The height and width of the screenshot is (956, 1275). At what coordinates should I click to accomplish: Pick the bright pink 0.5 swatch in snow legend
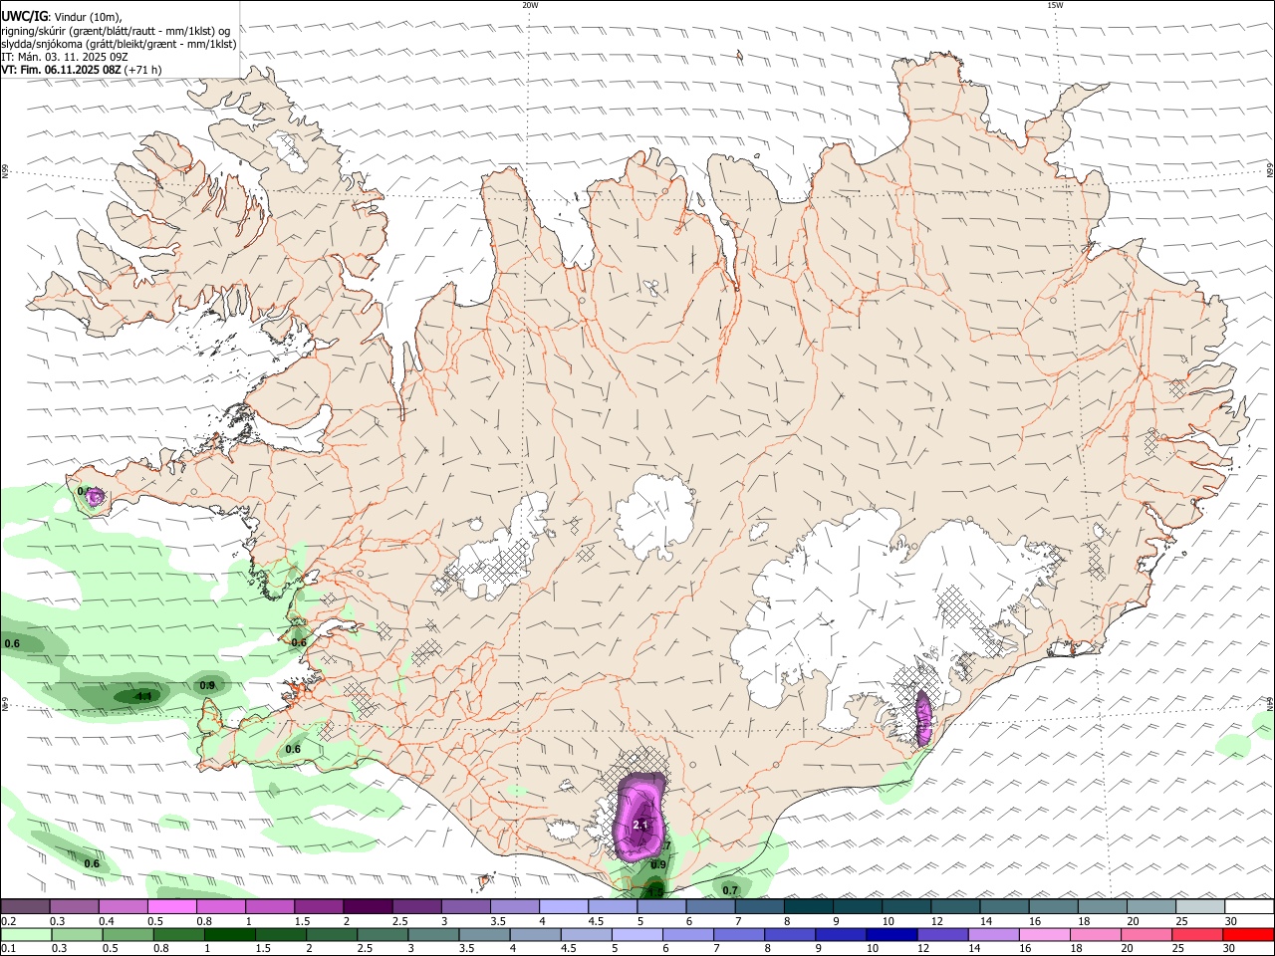coord(171,906)
